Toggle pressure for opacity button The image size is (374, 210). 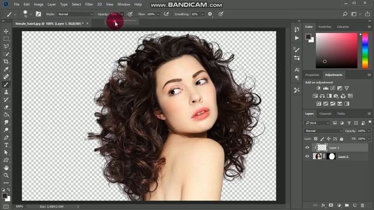point(130,14)
